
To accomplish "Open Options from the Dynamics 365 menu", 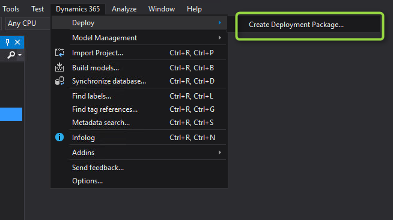I will (x=139, y=181).
